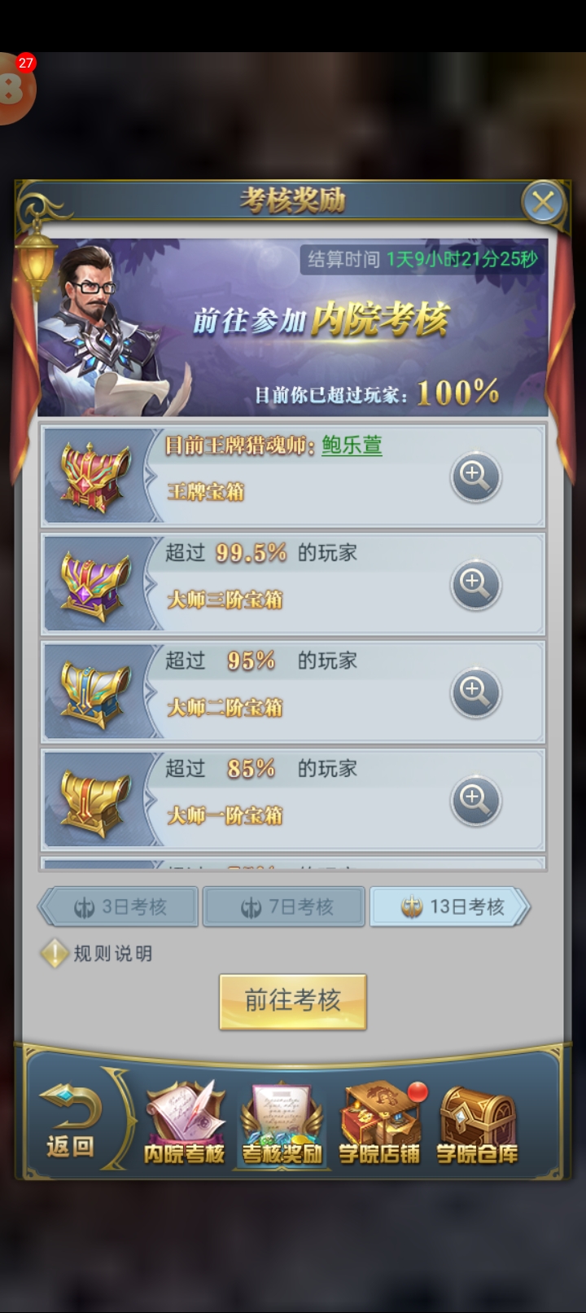
Task: Tap the avatar with 27 notification badge
Action: (x=15, y=88)
